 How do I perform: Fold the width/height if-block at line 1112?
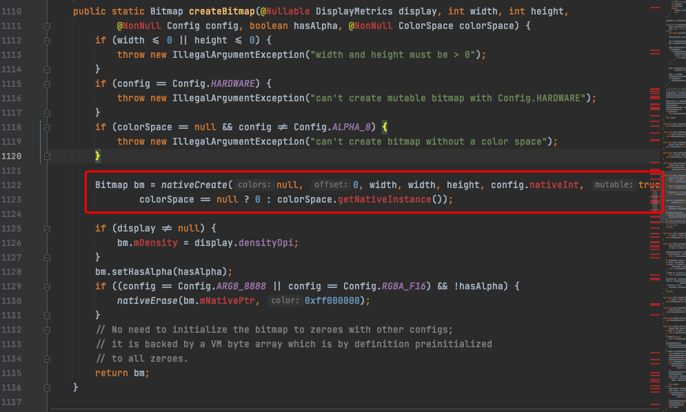click(48, 41)
